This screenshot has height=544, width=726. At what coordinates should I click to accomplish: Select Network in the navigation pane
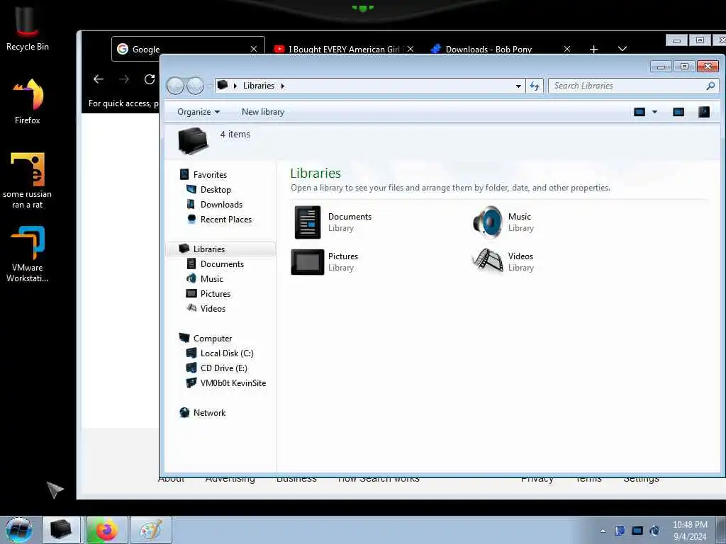[209, 413]
